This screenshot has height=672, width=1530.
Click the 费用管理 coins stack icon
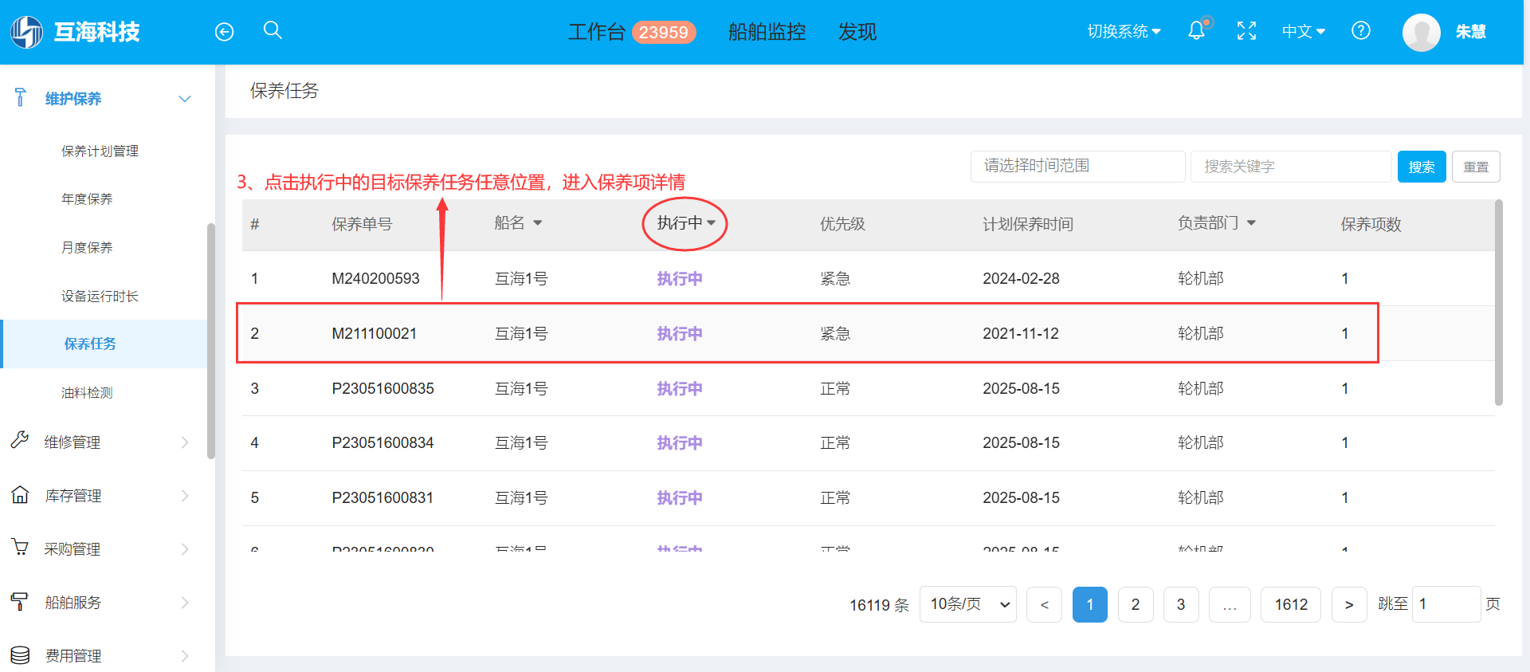click(x=20, y=655)
